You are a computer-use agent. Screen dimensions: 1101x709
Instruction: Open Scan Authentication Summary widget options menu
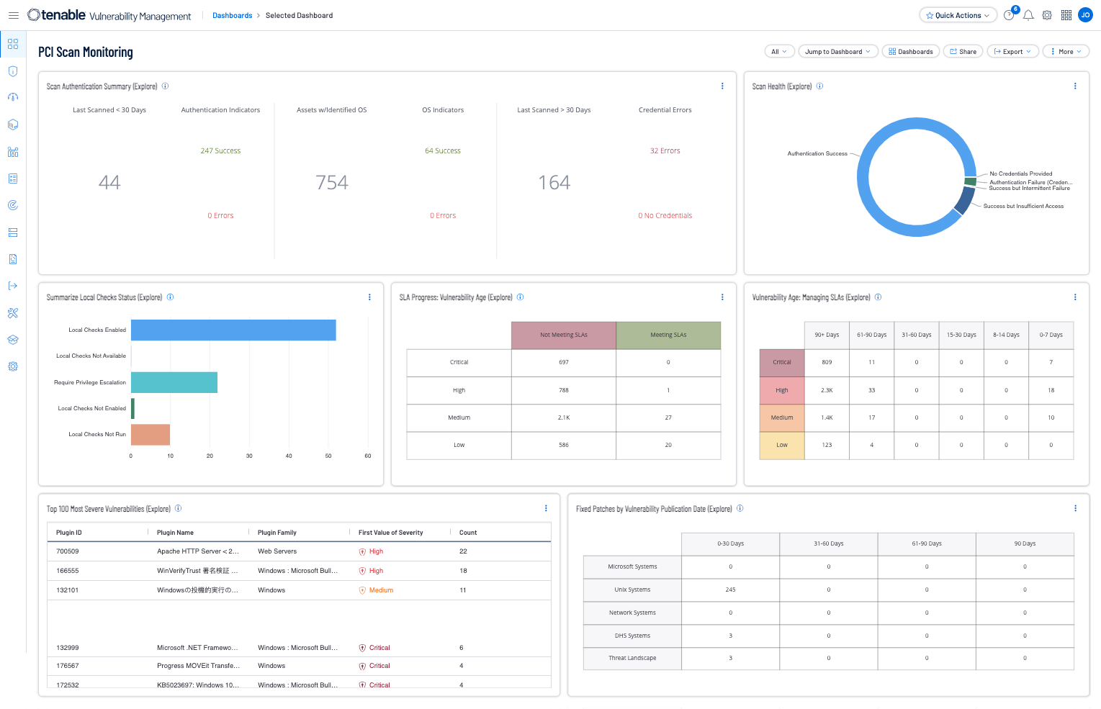click(x=722, y=86)
